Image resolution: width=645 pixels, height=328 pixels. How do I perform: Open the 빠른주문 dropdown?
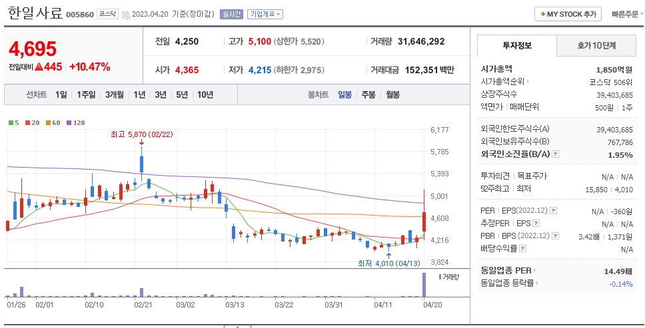[627, 14]
